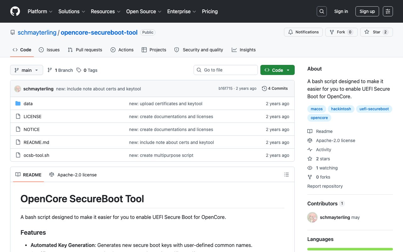Viewport: 403px width, 252px height.
Task: Click the commits history clock icon
Action: [264, 89]
